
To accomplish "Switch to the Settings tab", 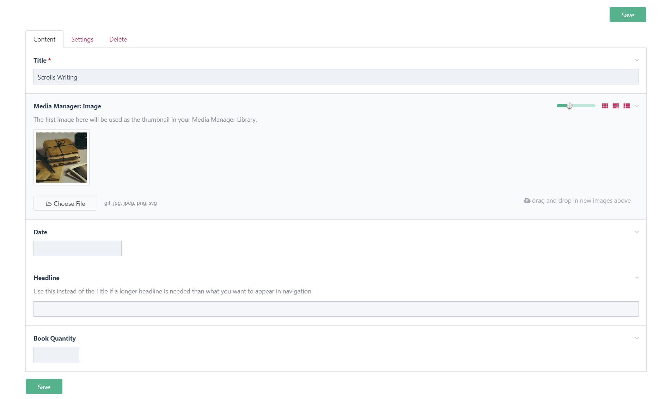I will pos(82,39).
